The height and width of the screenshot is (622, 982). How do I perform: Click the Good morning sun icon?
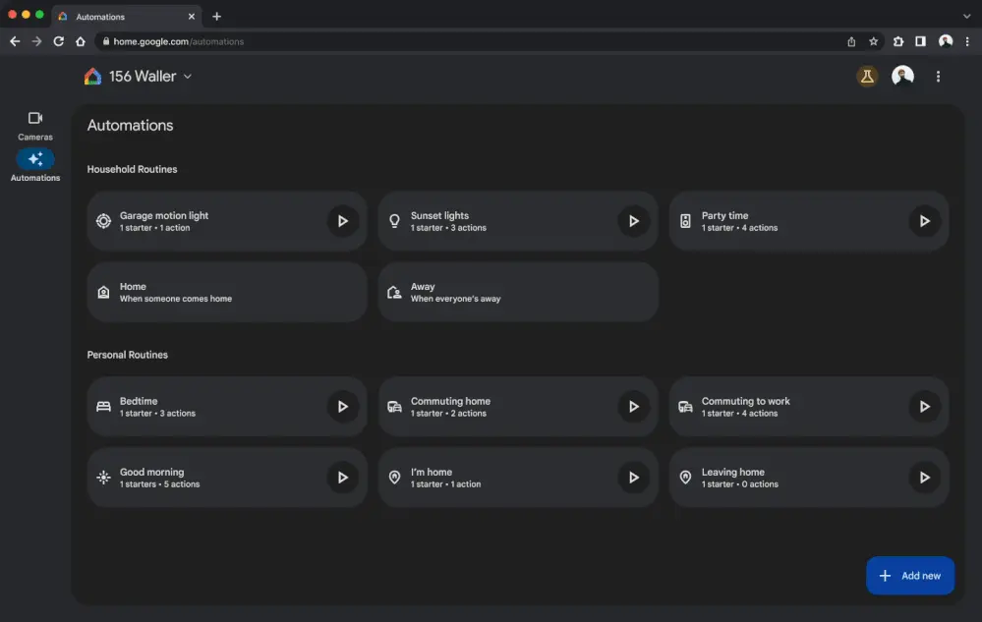[103, 478]
